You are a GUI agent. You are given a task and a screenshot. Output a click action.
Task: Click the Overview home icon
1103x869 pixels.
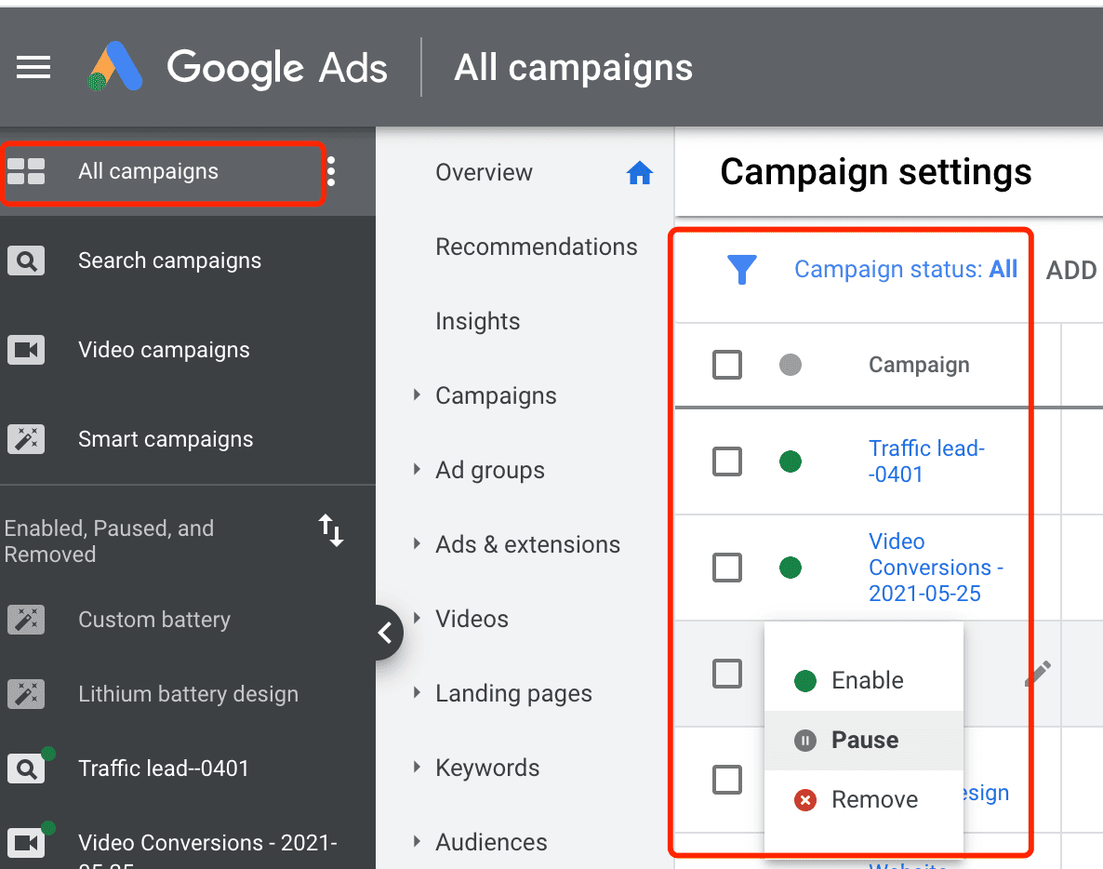[640, 172]
